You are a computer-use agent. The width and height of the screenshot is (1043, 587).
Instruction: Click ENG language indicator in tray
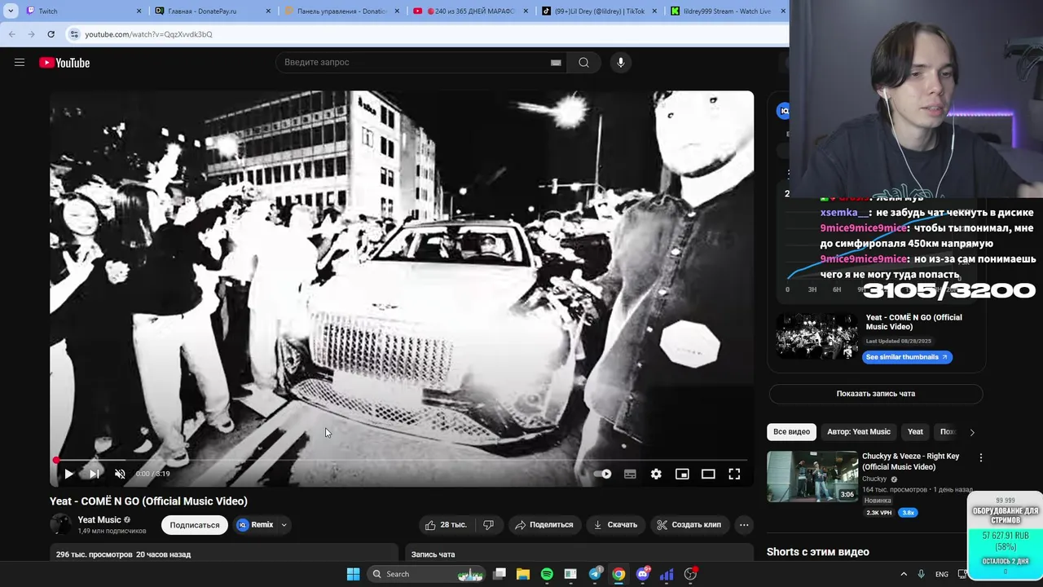[x=942, y=574]
